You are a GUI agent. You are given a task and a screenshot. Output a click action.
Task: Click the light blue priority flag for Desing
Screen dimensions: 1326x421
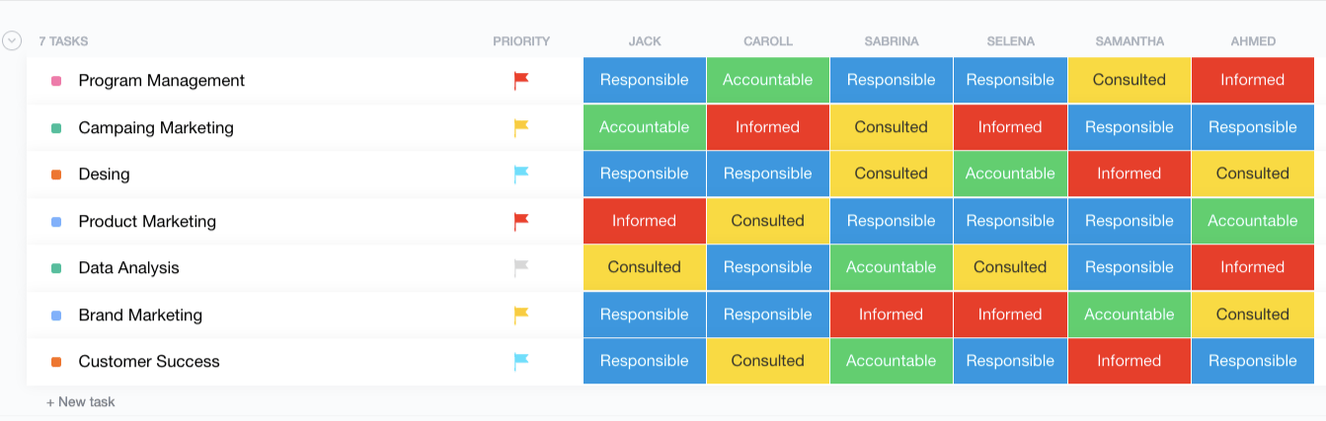pos(521,175)
